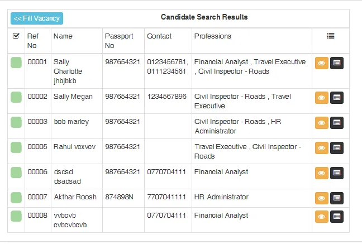Click the list icon in the header column
This screenshot has height=244, width=362.
(330, 36)
